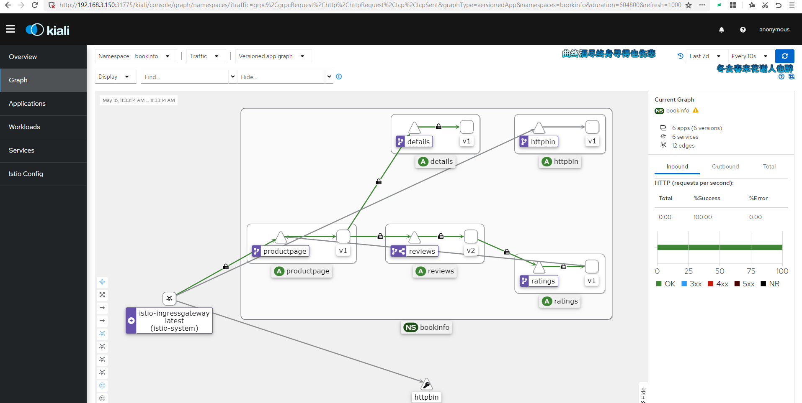Toggle the graph drag mode button
The image size is (802, 403).
coord(102,282)
